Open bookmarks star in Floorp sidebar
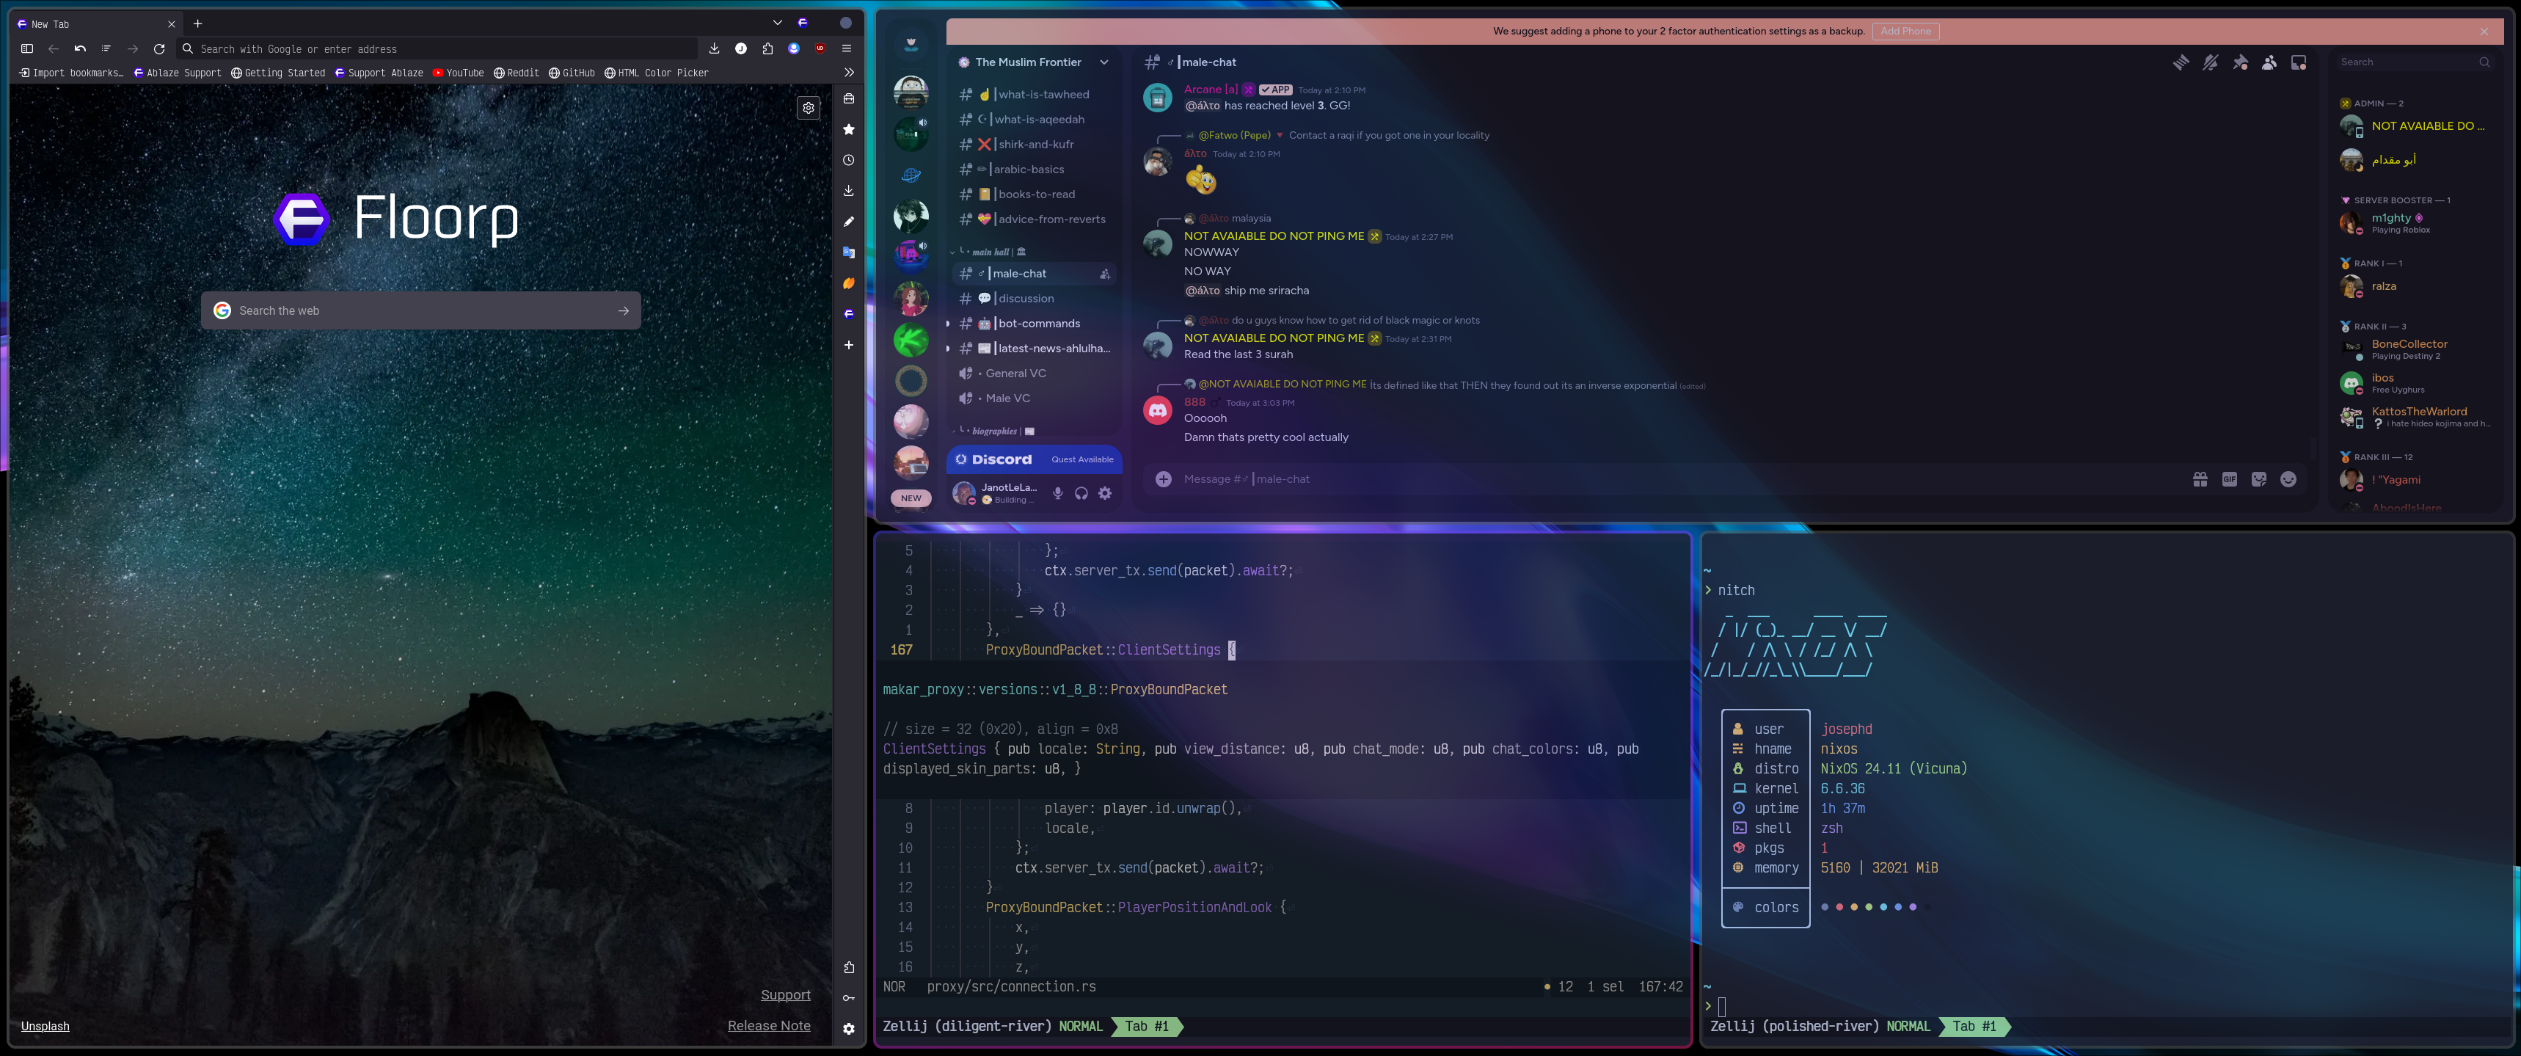 click(848, 129)
